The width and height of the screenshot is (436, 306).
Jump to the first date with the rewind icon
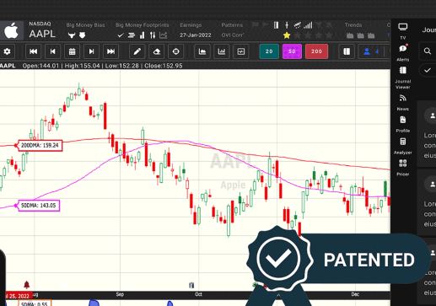click(33, 51)
